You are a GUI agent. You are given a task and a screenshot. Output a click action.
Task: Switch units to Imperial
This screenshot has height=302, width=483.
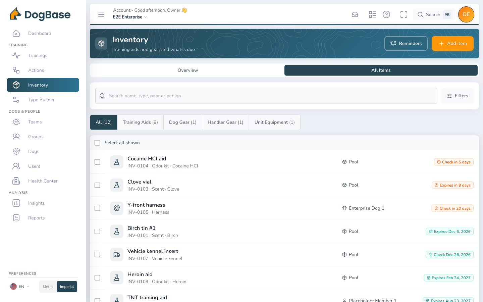[x=67, y=287]
